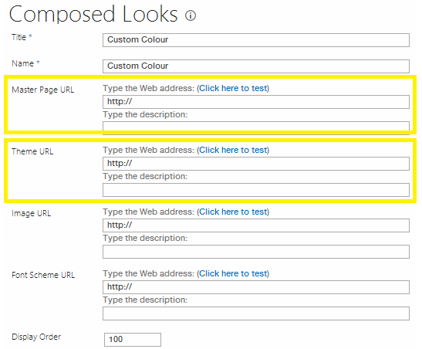
Task: Click the Image URL description field
Action: [x=256, y=252]
